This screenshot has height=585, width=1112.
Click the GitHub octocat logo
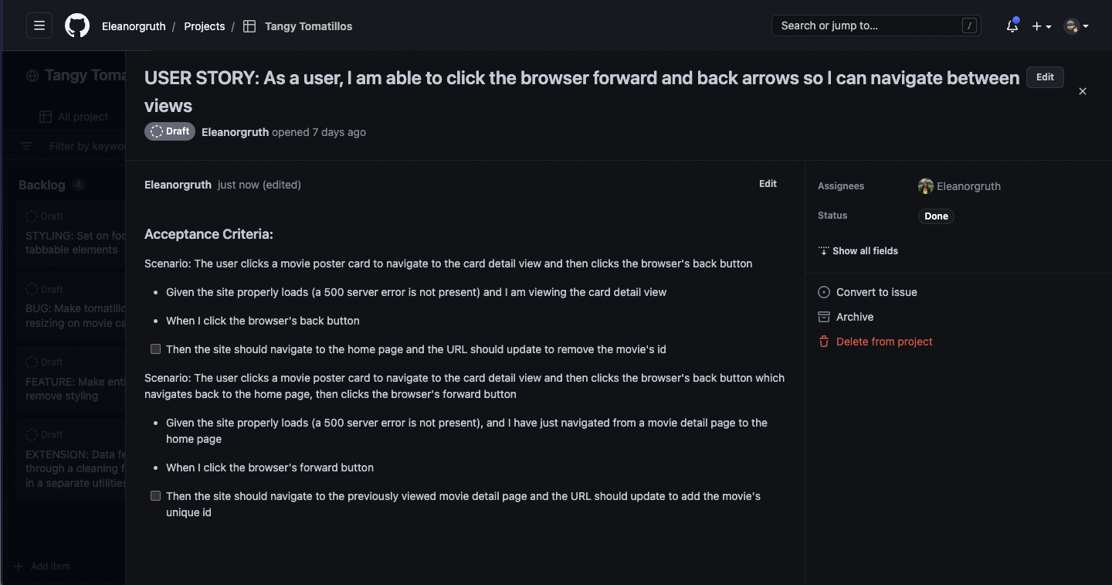point(77,26)
